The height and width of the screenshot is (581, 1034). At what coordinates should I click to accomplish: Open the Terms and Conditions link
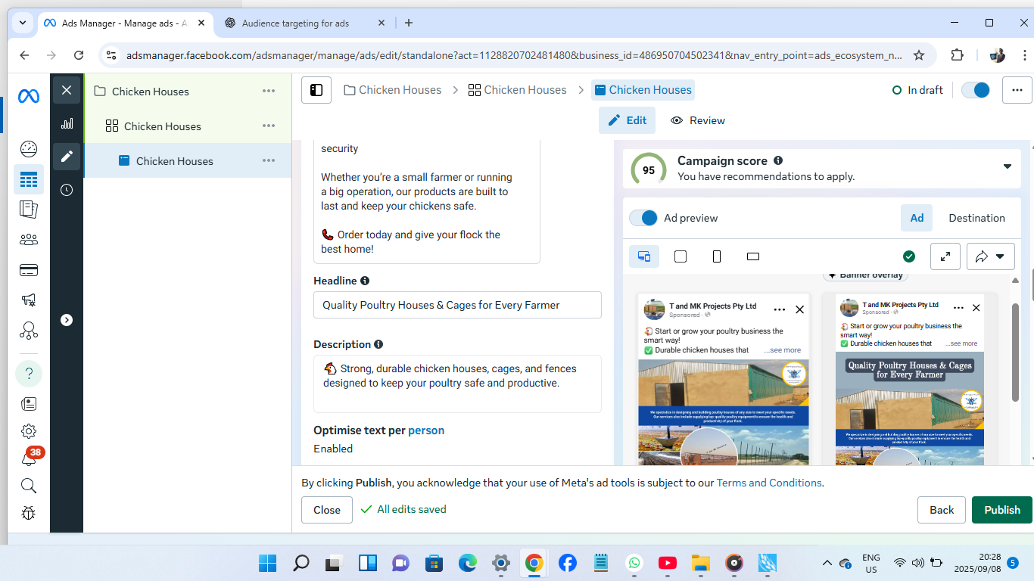click(x=768, y=483)
